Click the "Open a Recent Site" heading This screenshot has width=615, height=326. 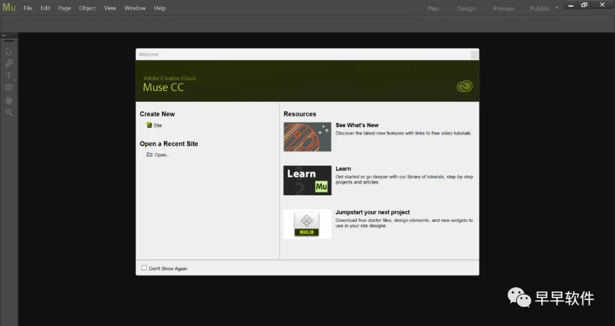pos(169,143)
